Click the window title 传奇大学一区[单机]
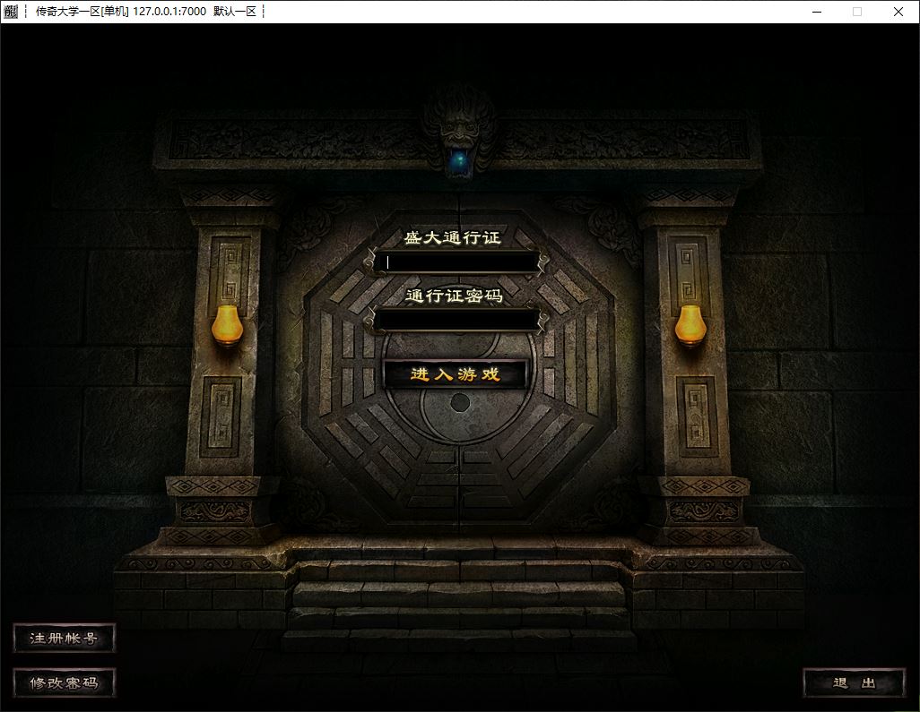 tap(82, 11)
